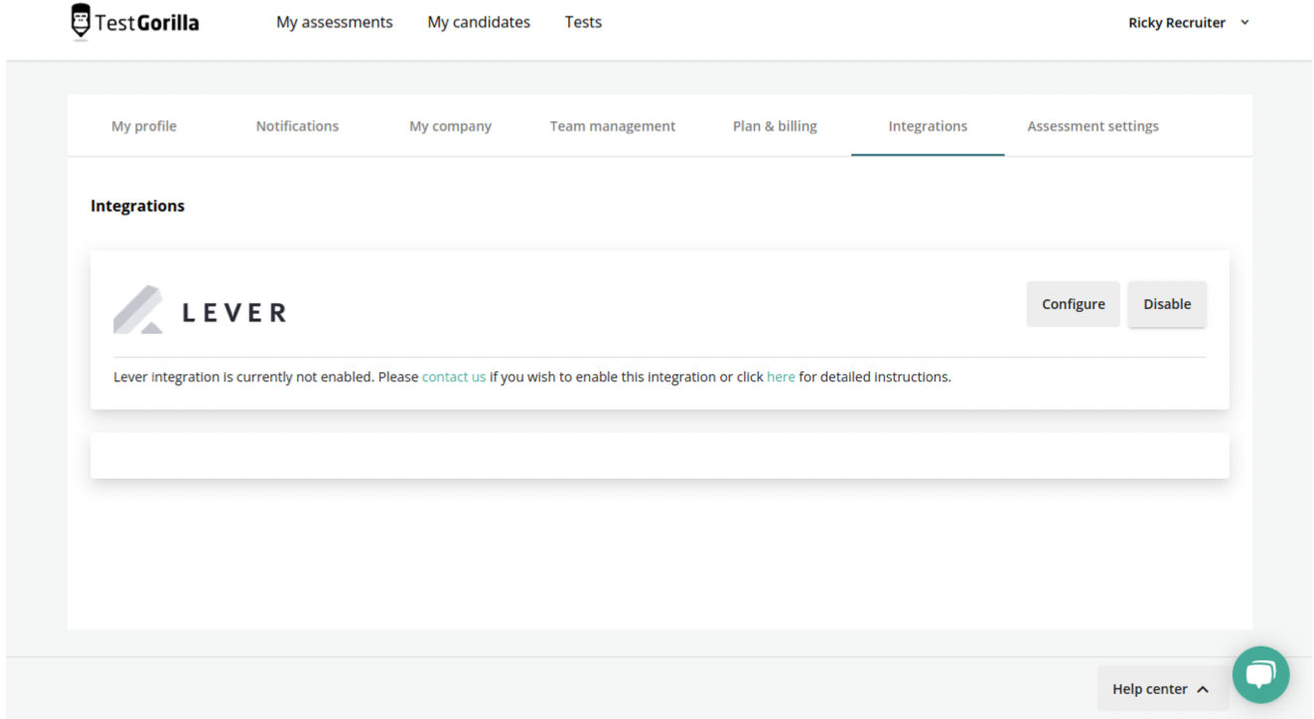Switch to the My profile tab
The image size is (1314, 719).
tap(144, 125)
